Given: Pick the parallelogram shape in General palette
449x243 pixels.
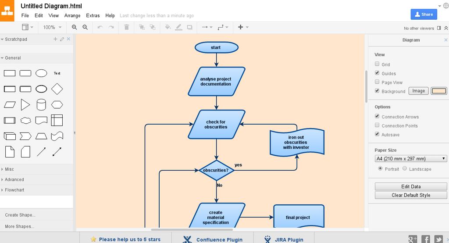Looking at the screenshot, I should pyautogui.click(x=10, y=104).
